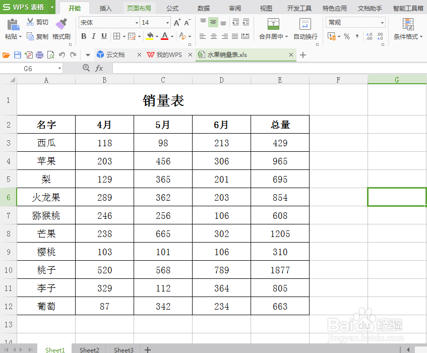
Task: Add a new worksheet
Action: [148, 349]
